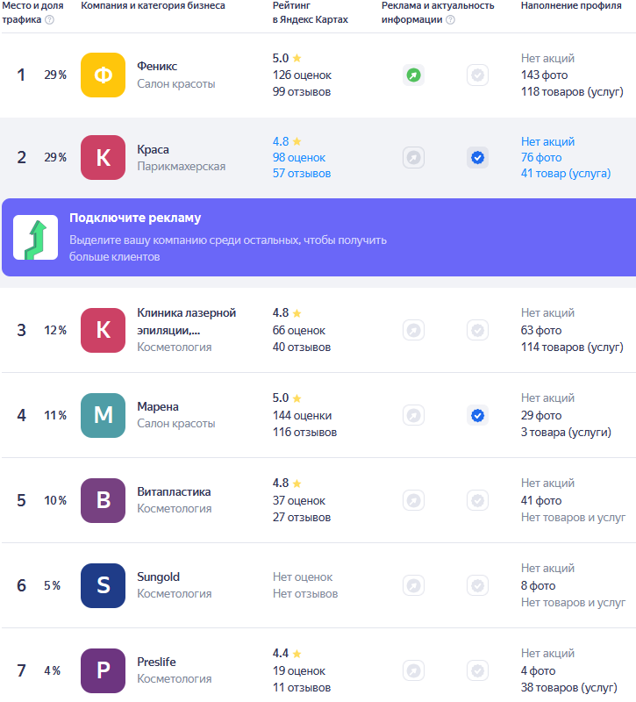Click the grey advertising icon for Витапластика
The width and height of the screenshot is (636, 702).
[413, 500]
